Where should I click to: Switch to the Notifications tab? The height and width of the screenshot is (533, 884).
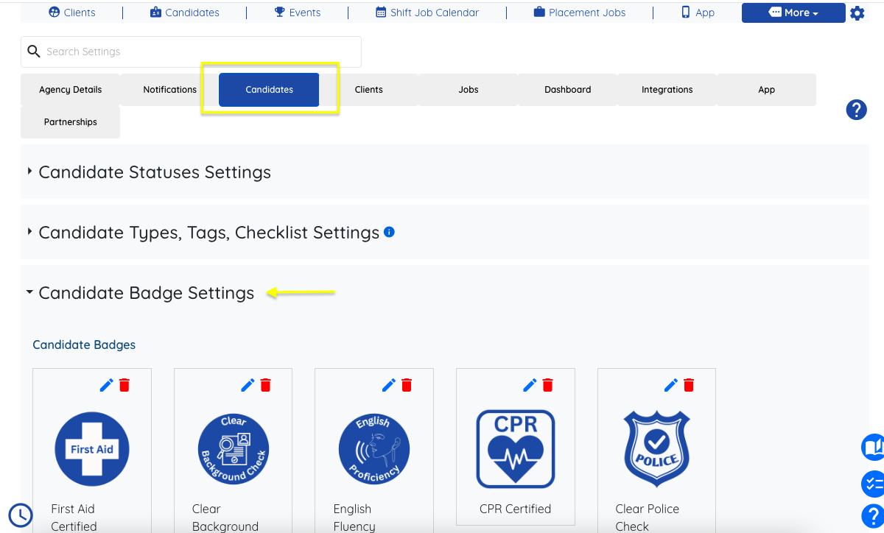point(169,90)
